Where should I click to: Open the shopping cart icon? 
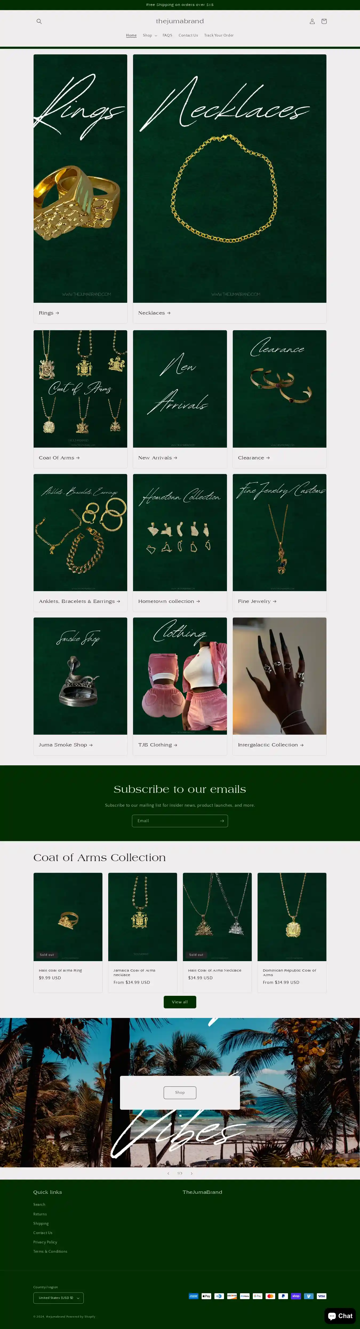click(324, 21)
